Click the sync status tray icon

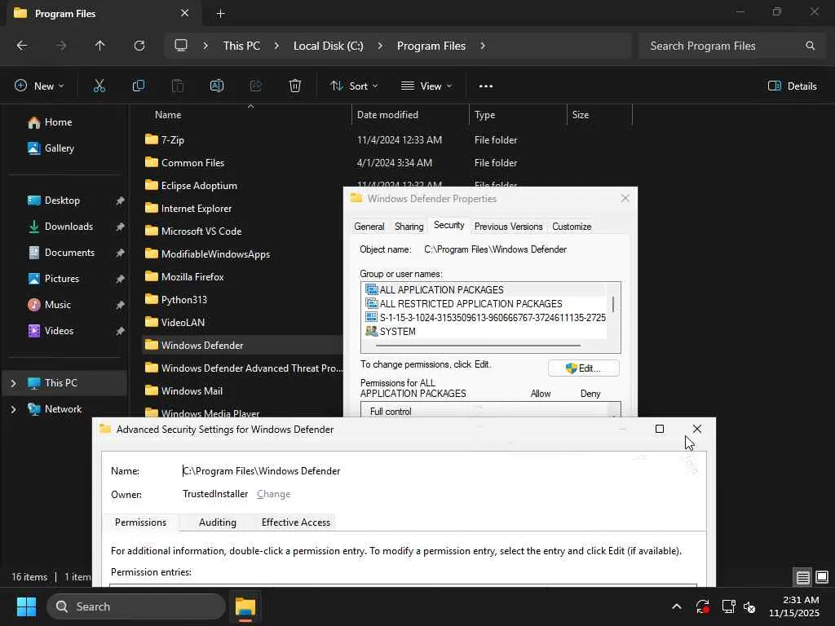pos(702,606)
